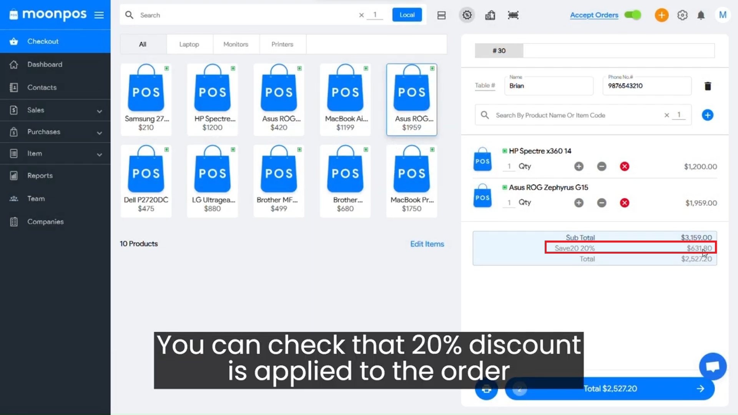Add Asus ROG $1959 product card
Viewport: 738px width, 415px height.
(x=412, y=100)
